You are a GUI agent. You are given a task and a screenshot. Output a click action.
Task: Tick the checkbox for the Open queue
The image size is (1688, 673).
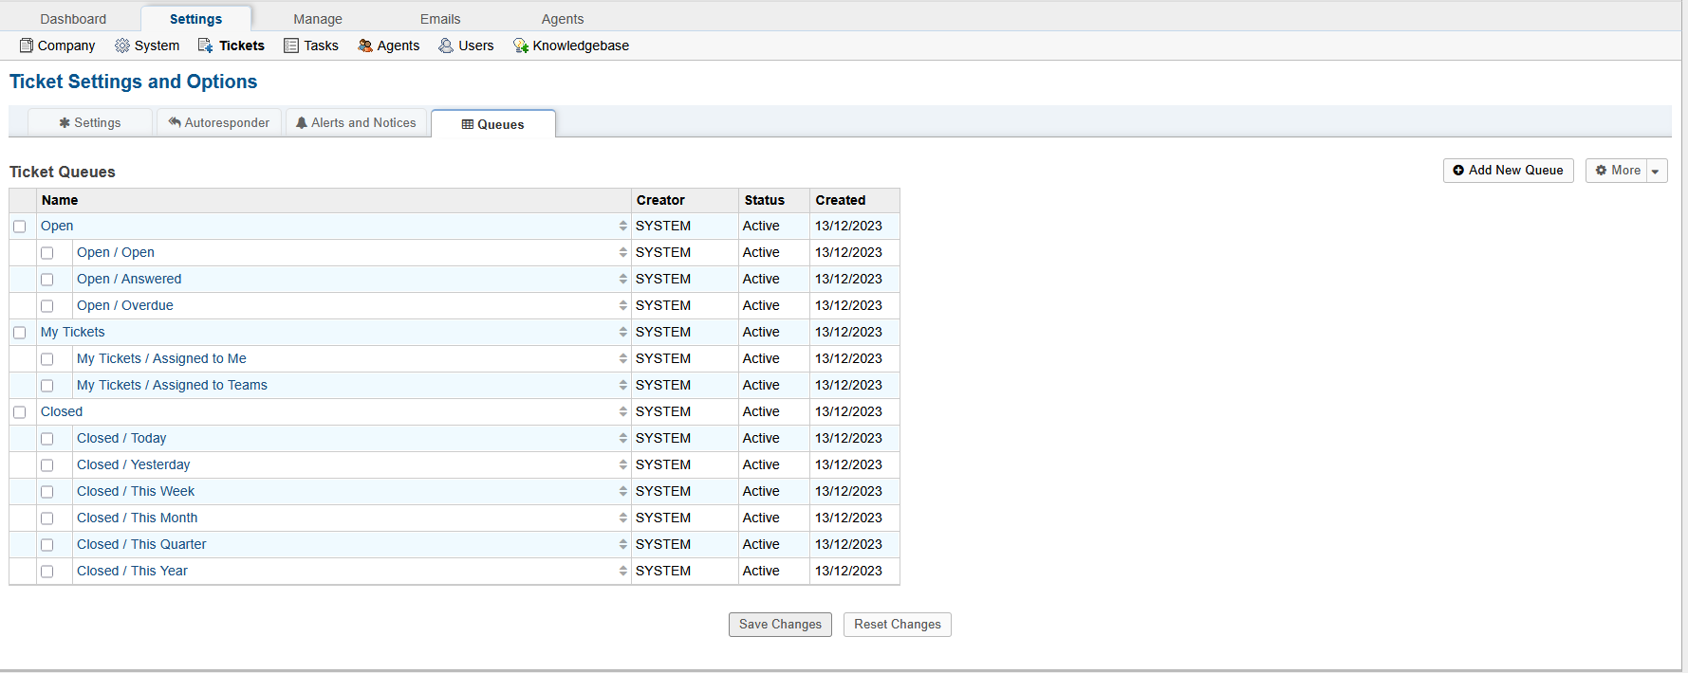(x=20, y=227)
